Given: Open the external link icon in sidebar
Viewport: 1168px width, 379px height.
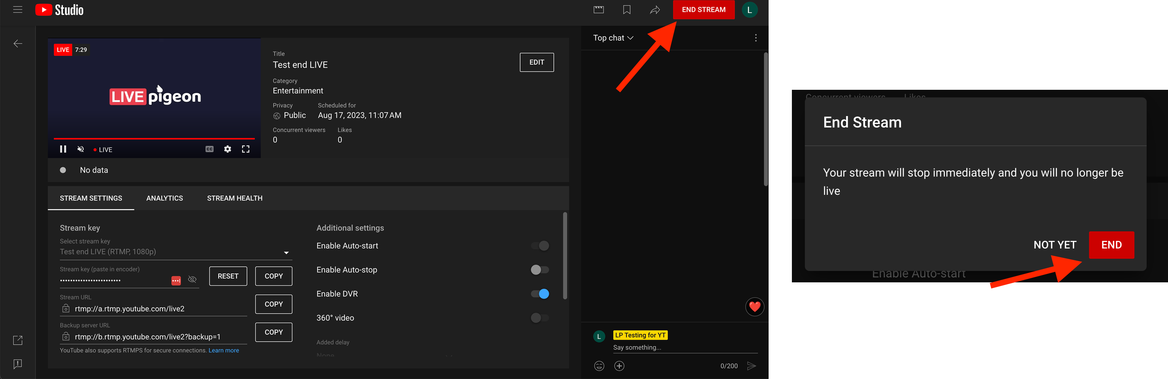Looking at the screenshot, I should pyautogui.click(x=18, y=340).
